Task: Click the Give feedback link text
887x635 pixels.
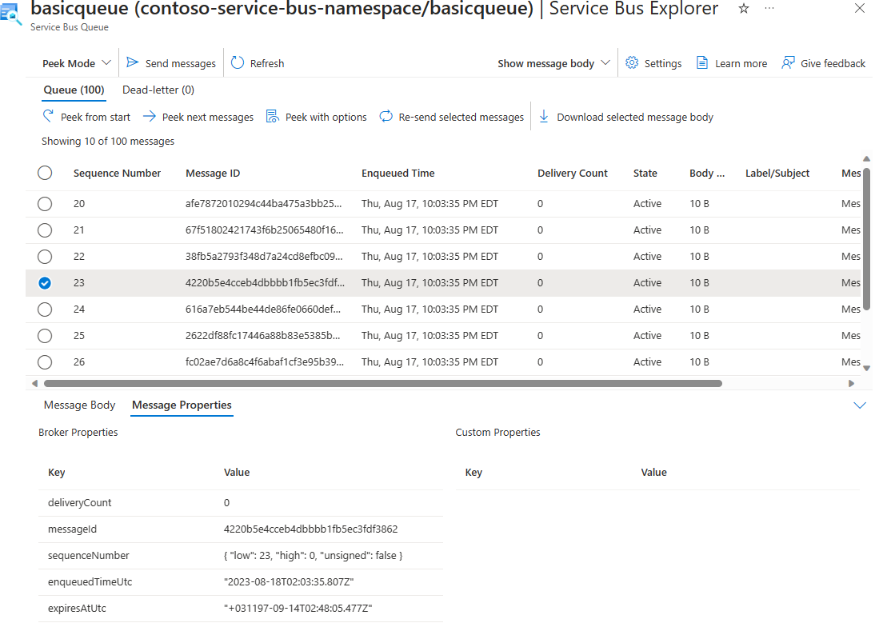Action: point(833,63)
